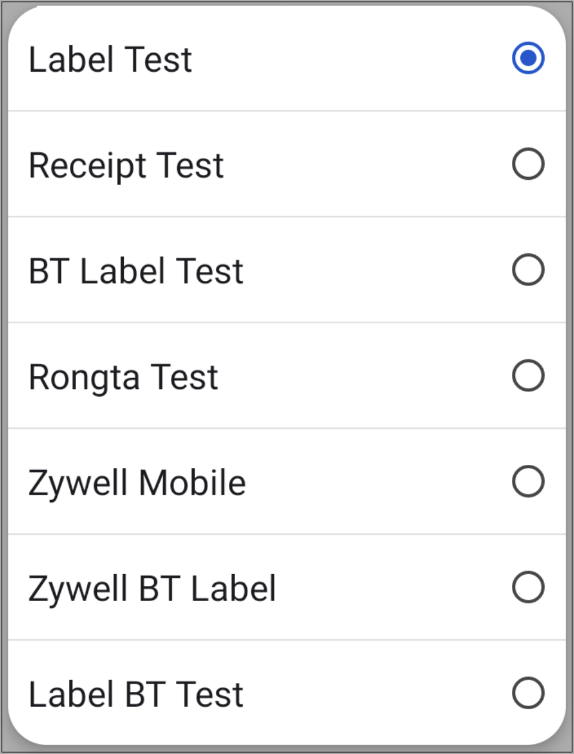Select the Label Test radio button
This screenshot has width=574, height=754.
point(528,59)
